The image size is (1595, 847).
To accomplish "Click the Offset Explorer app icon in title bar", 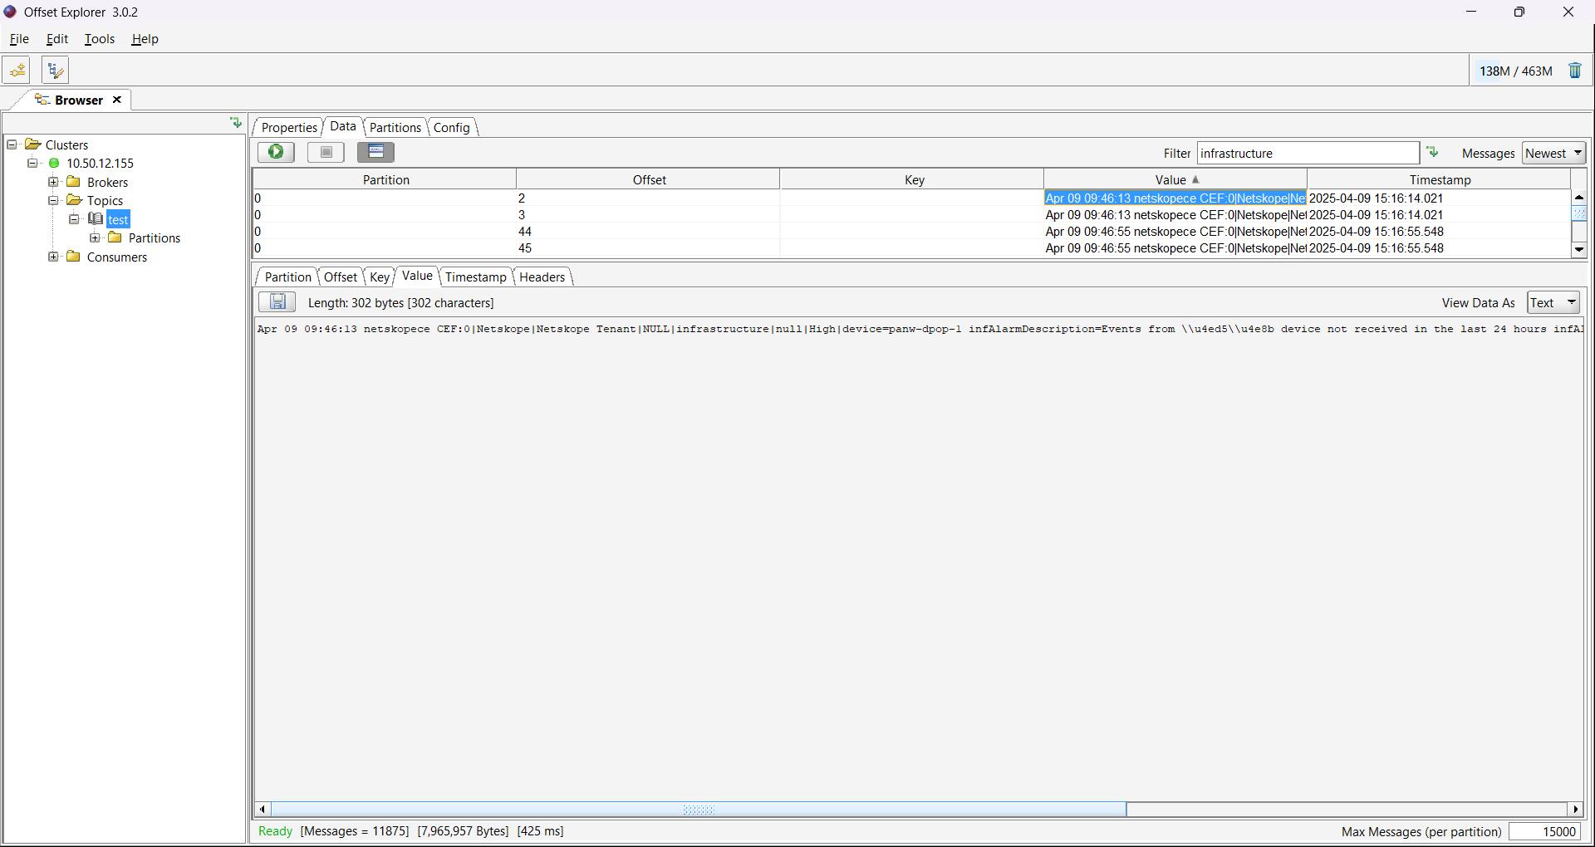I will pyautogui.click(x=10, y=12).
